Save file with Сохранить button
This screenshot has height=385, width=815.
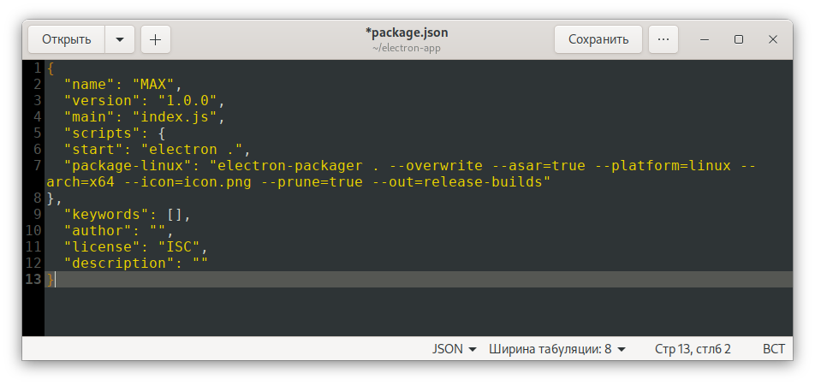tap(598, 39)
